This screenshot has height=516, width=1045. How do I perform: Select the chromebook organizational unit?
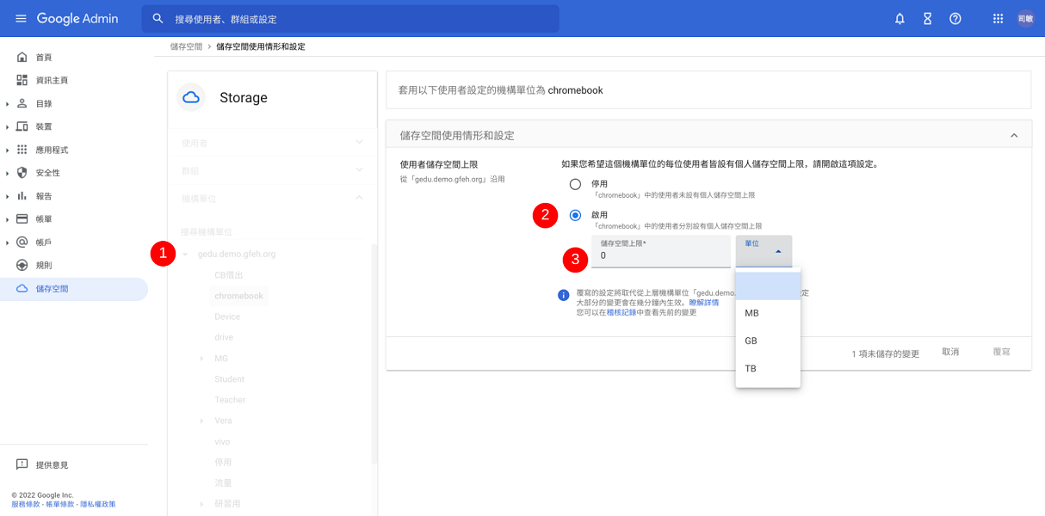(x=238, y=296)
